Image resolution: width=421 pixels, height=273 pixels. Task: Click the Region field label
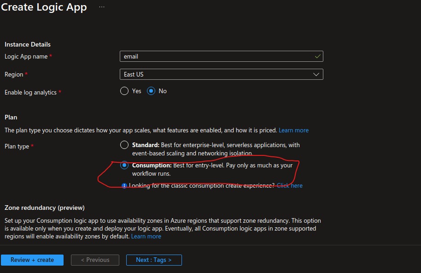click(14, 74)
